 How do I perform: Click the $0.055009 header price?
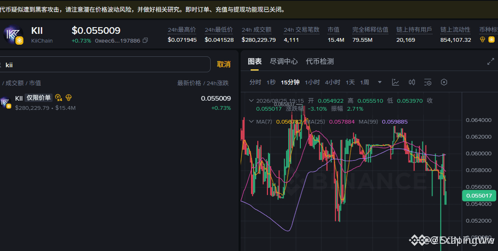tap(96, 30)
